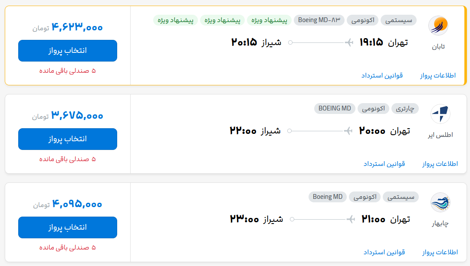Click the سیستمی tag on the Chabahar flight
The width and height of the screenshot is (470, 266).
[x=401, y=197]
